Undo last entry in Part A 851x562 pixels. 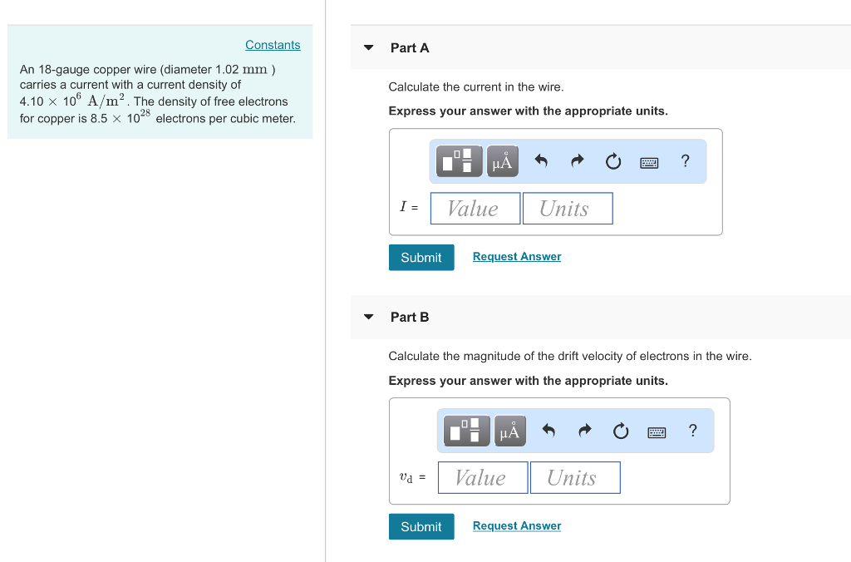(x=541, y=161)
